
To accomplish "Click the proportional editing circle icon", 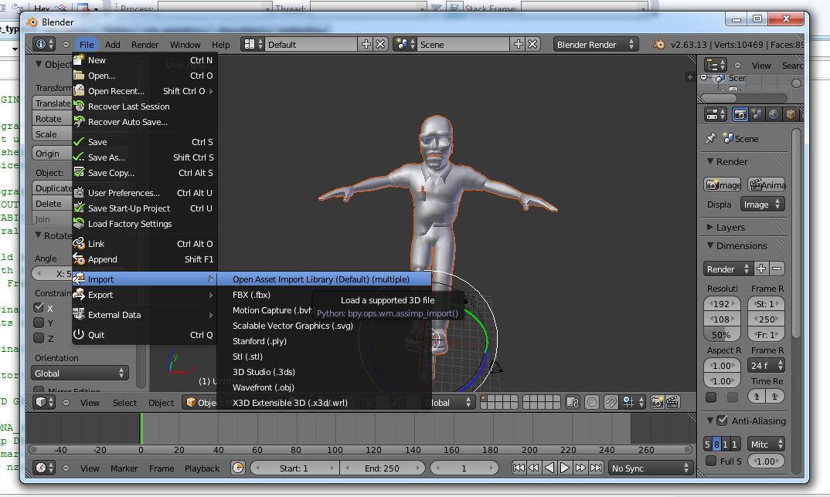I will click(592, 402).
